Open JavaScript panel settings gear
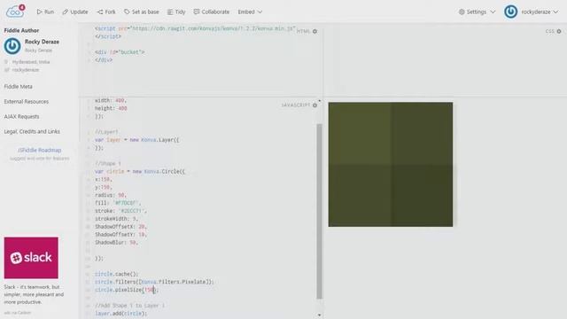This screenshot has width=567, height=319. (315, 105)
